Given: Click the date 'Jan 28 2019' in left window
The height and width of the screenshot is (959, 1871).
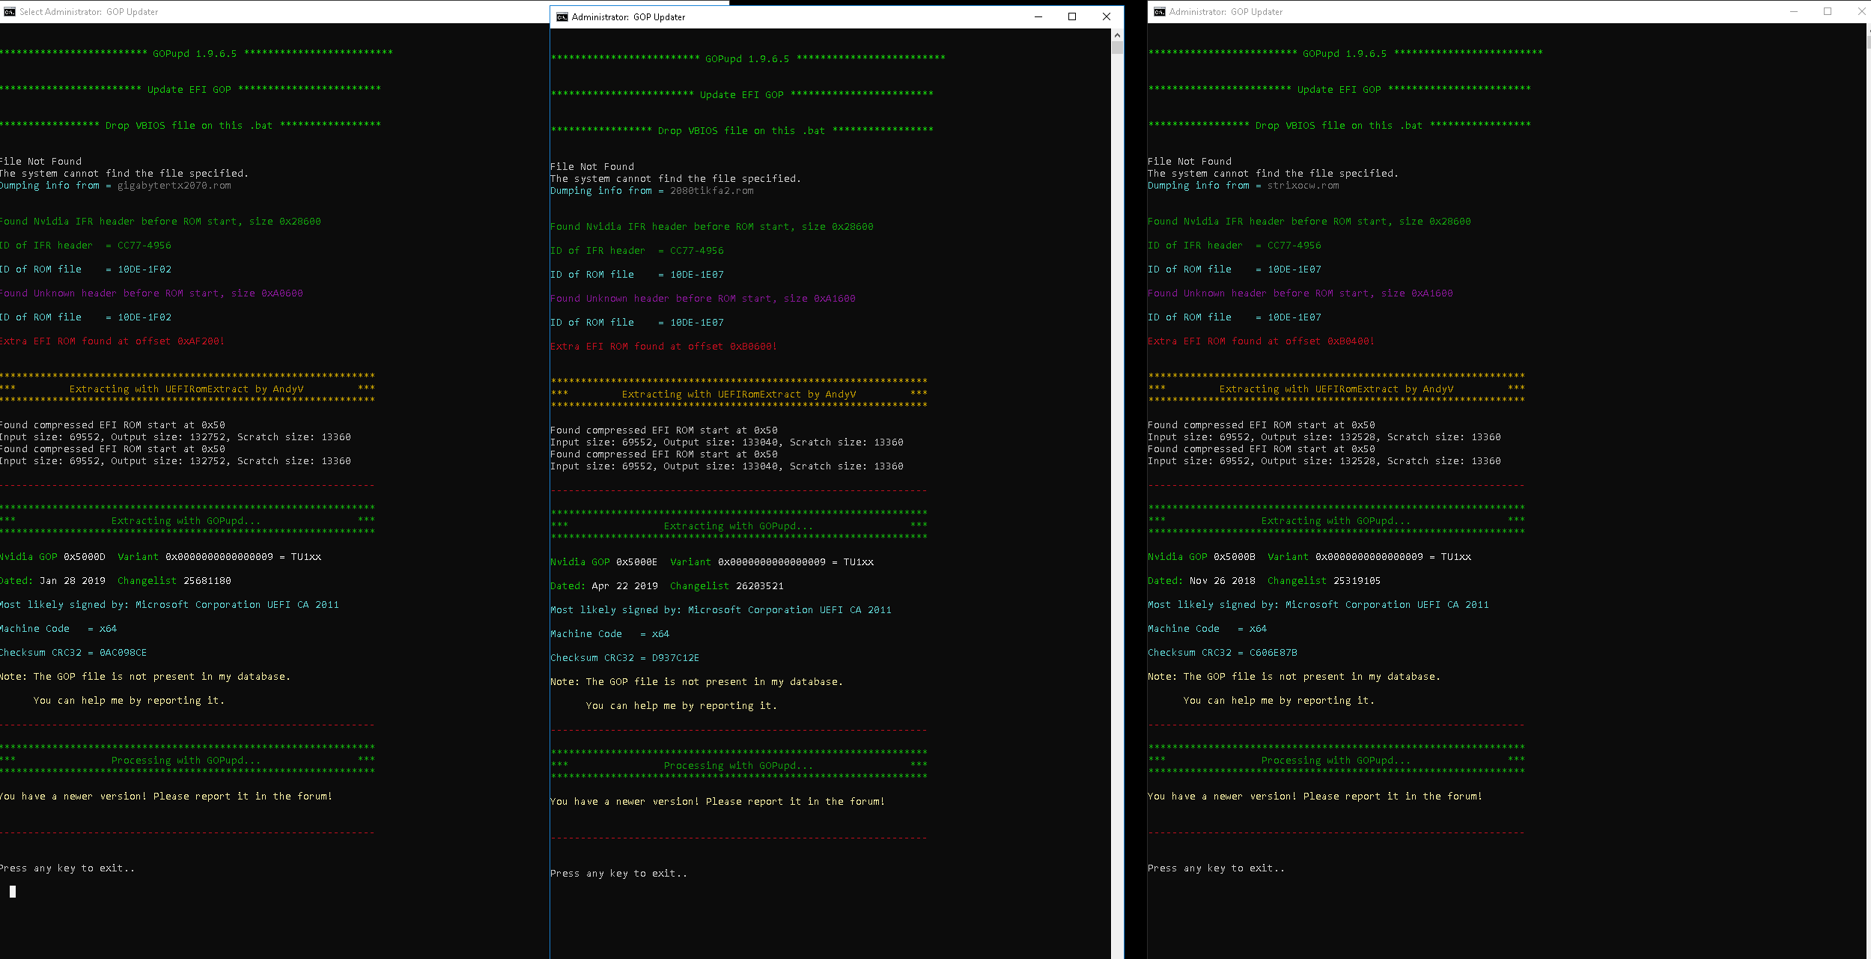Looking at the screenshot, I should click(72, 581).
